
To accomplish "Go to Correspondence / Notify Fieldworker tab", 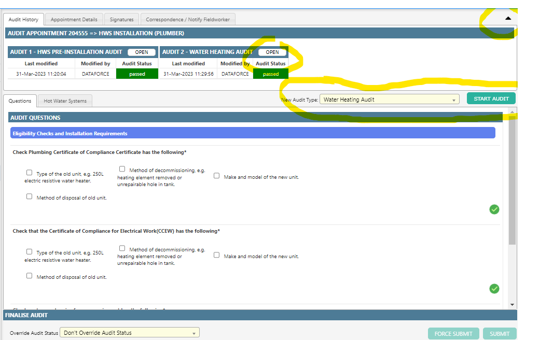I will point(188,20).
